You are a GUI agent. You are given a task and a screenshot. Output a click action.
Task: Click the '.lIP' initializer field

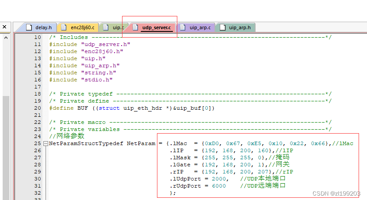click(177, 150)
